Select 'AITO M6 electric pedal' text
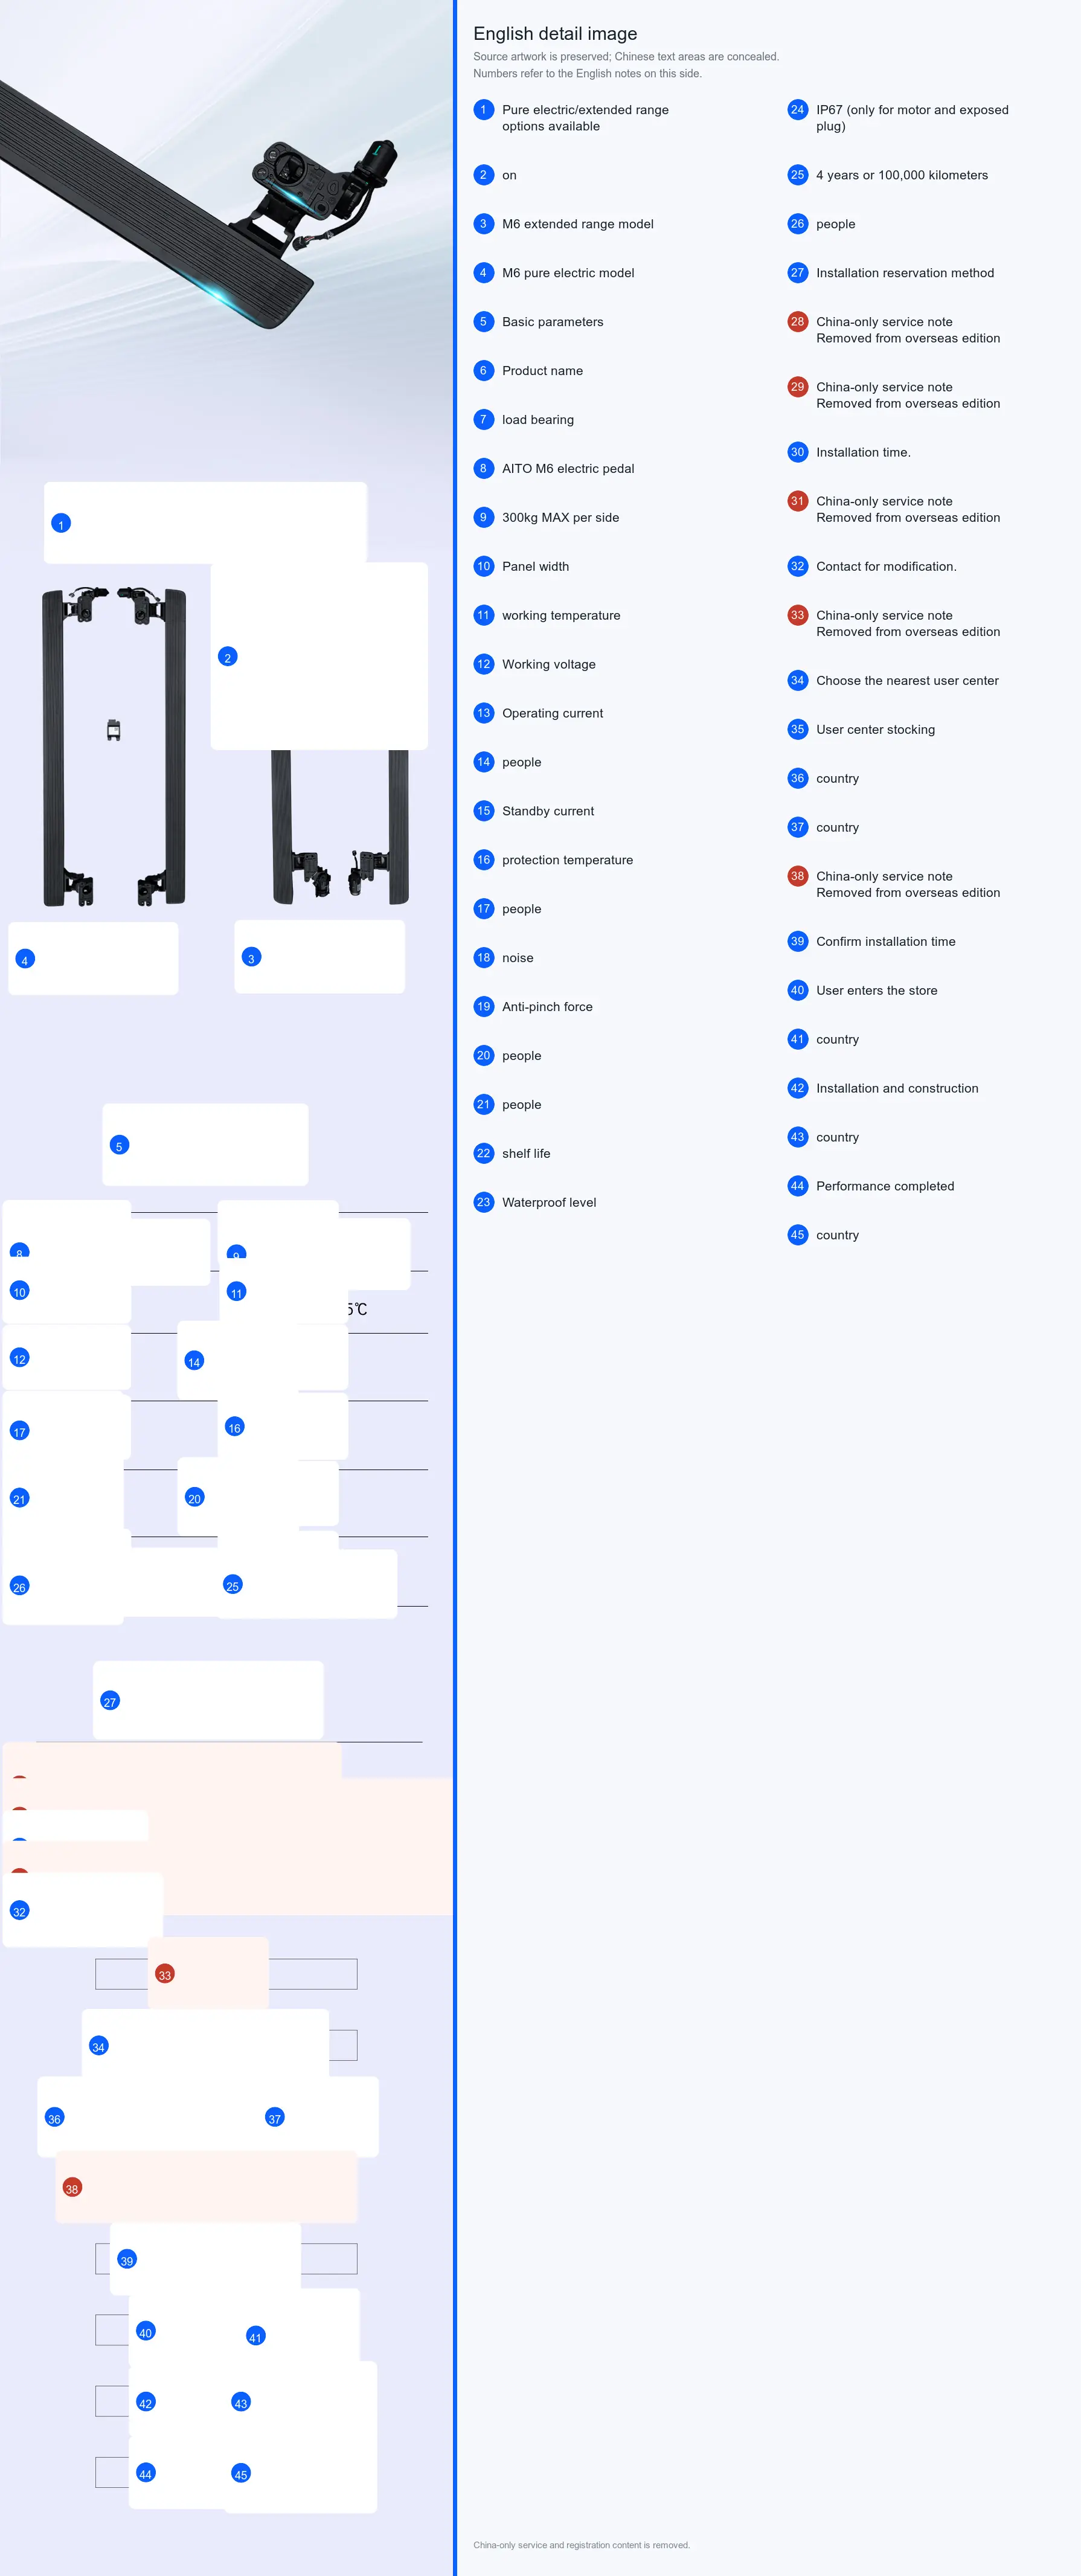Viewport: 1081px width, 2576px height. point(568,469)
